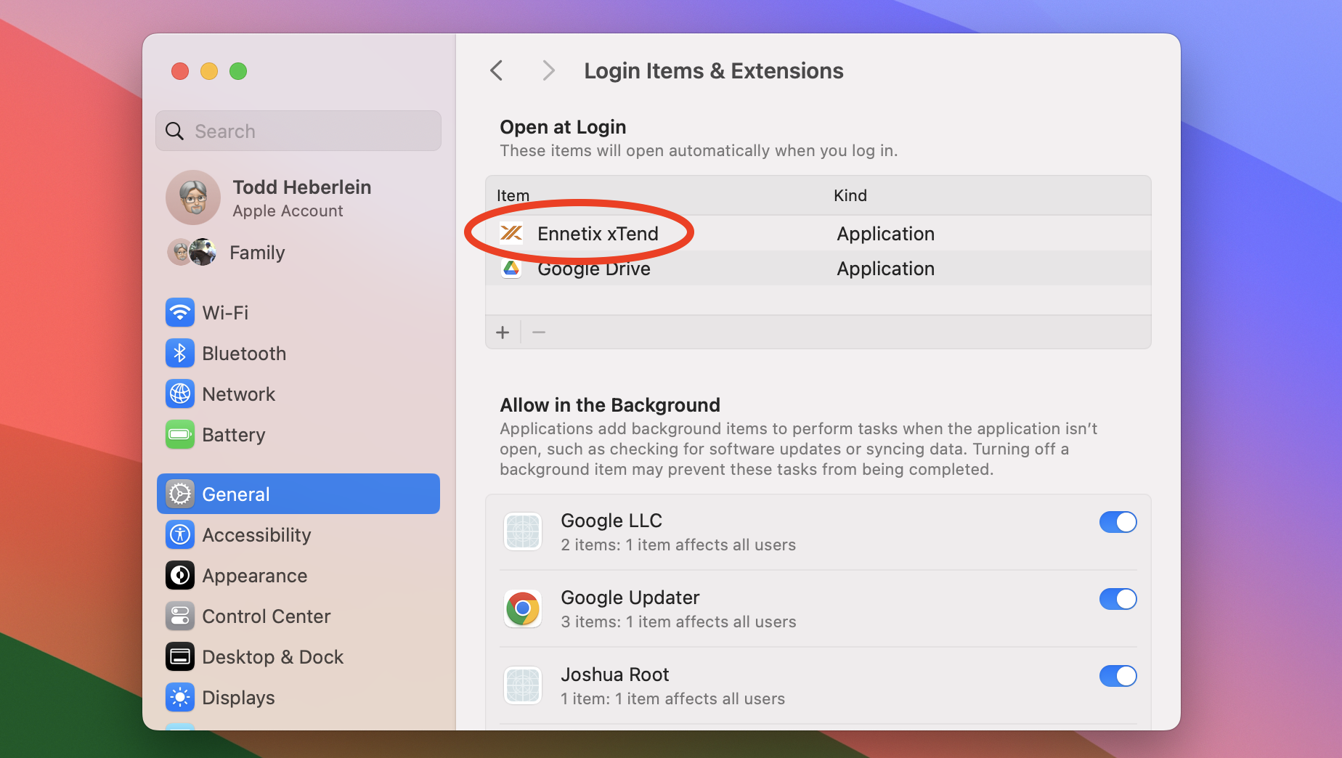The width and height of the screenshot is (1342, 758).
Task: Switch off Joshua Root background toggle
Action: click(x=1118, y=676)
